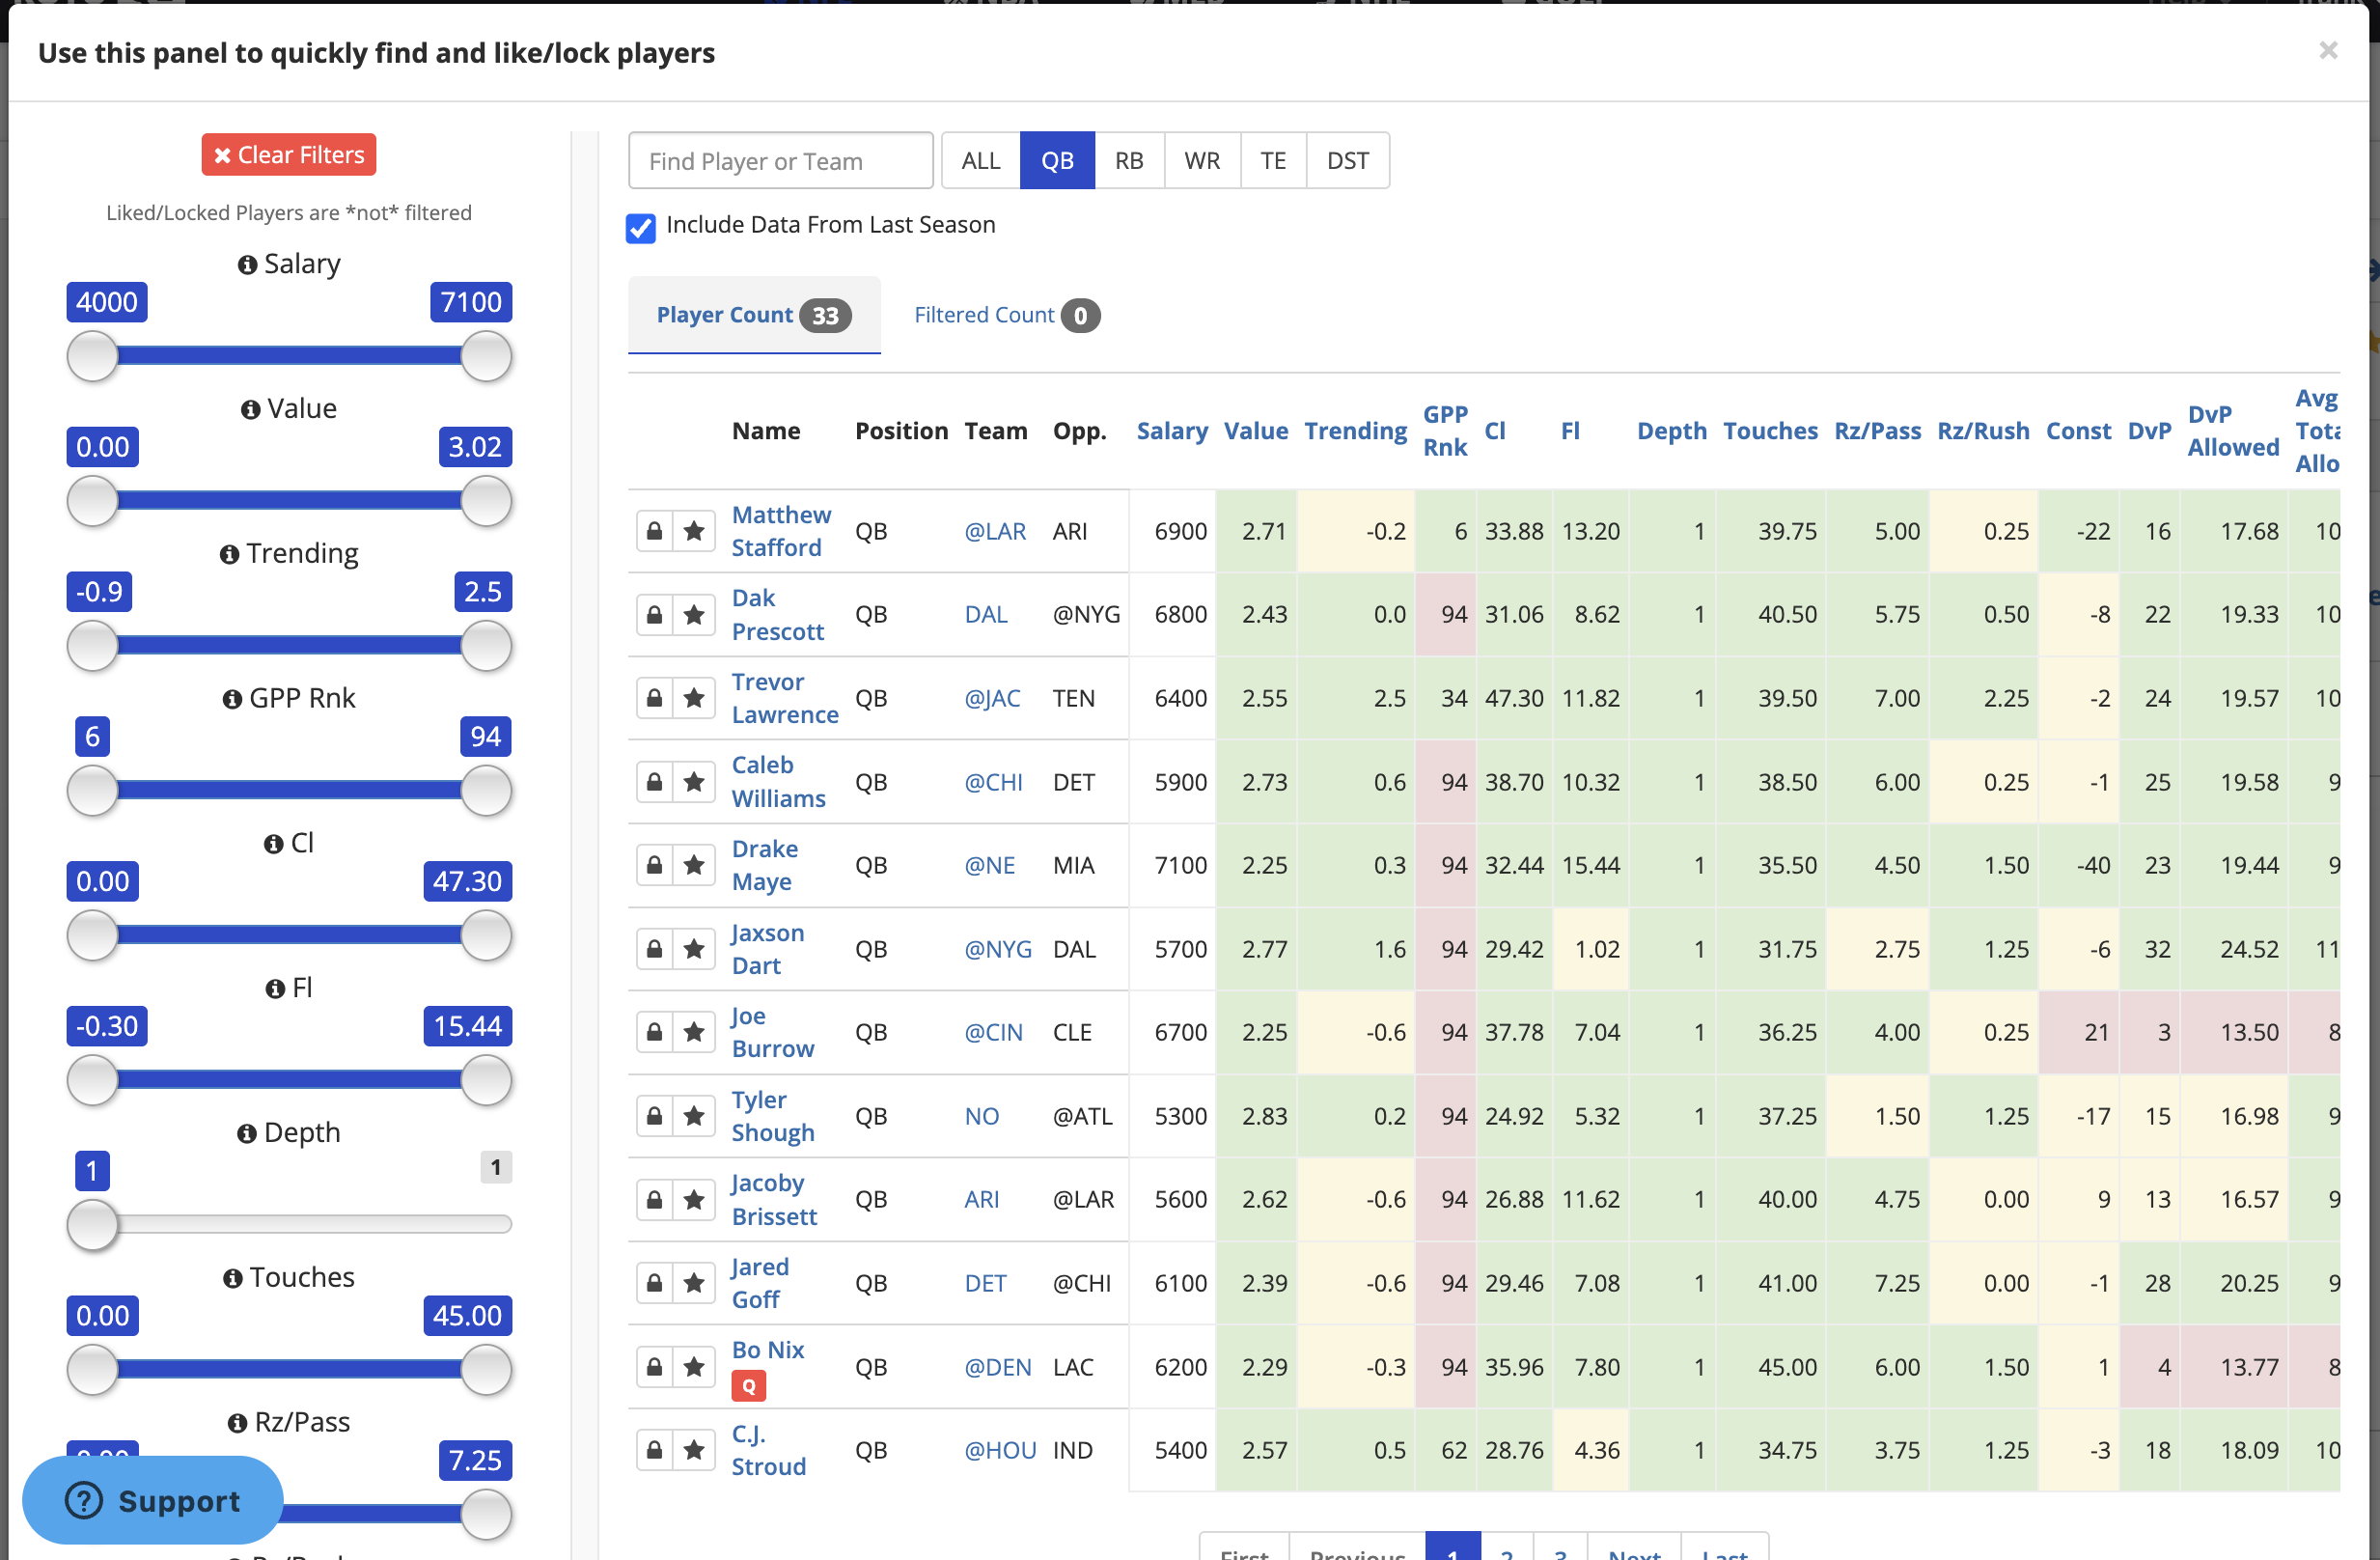The image size is (2380, 1560).
Task: Star C.J. Stroud as liked
Action: coord(694,1450)
